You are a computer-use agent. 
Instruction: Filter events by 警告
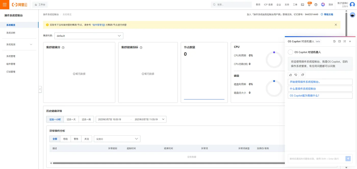pos(76,139)
